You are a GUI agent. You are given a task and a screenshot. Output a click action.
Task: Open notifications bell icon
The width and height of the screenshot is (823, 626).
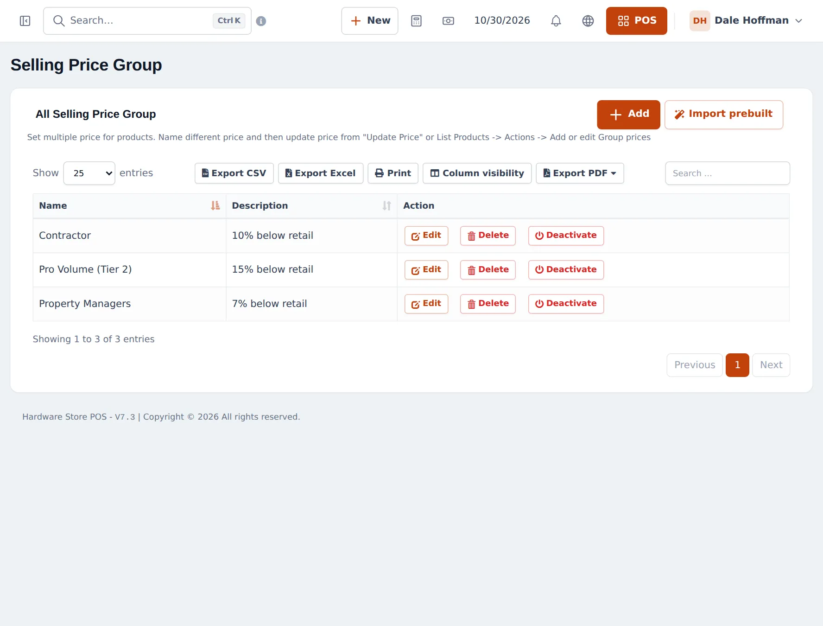coord(556,21)
